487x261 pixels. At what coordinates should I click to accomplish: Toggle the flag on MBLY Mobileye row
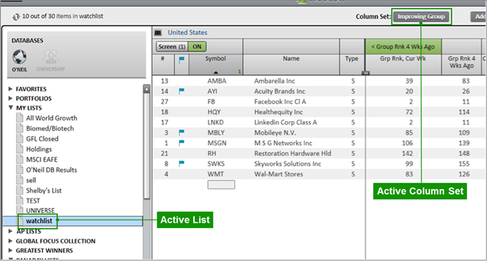click(x=182, y=132)
